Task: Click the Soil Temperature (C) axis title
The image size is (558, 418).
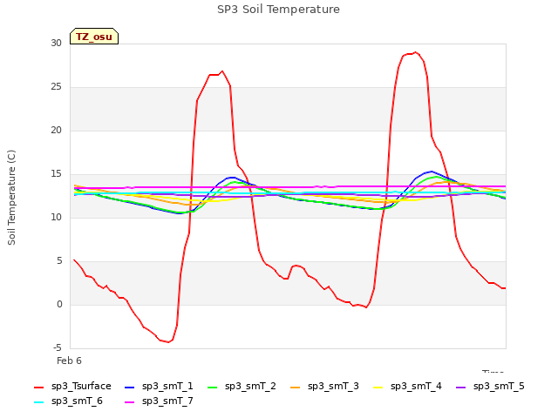Action: coord(11,198)
